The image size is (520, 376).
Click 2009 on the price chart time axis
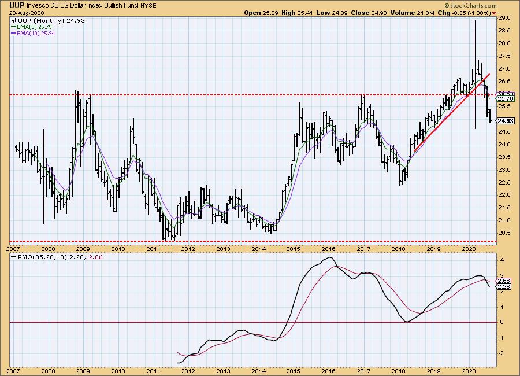point(83,249)
